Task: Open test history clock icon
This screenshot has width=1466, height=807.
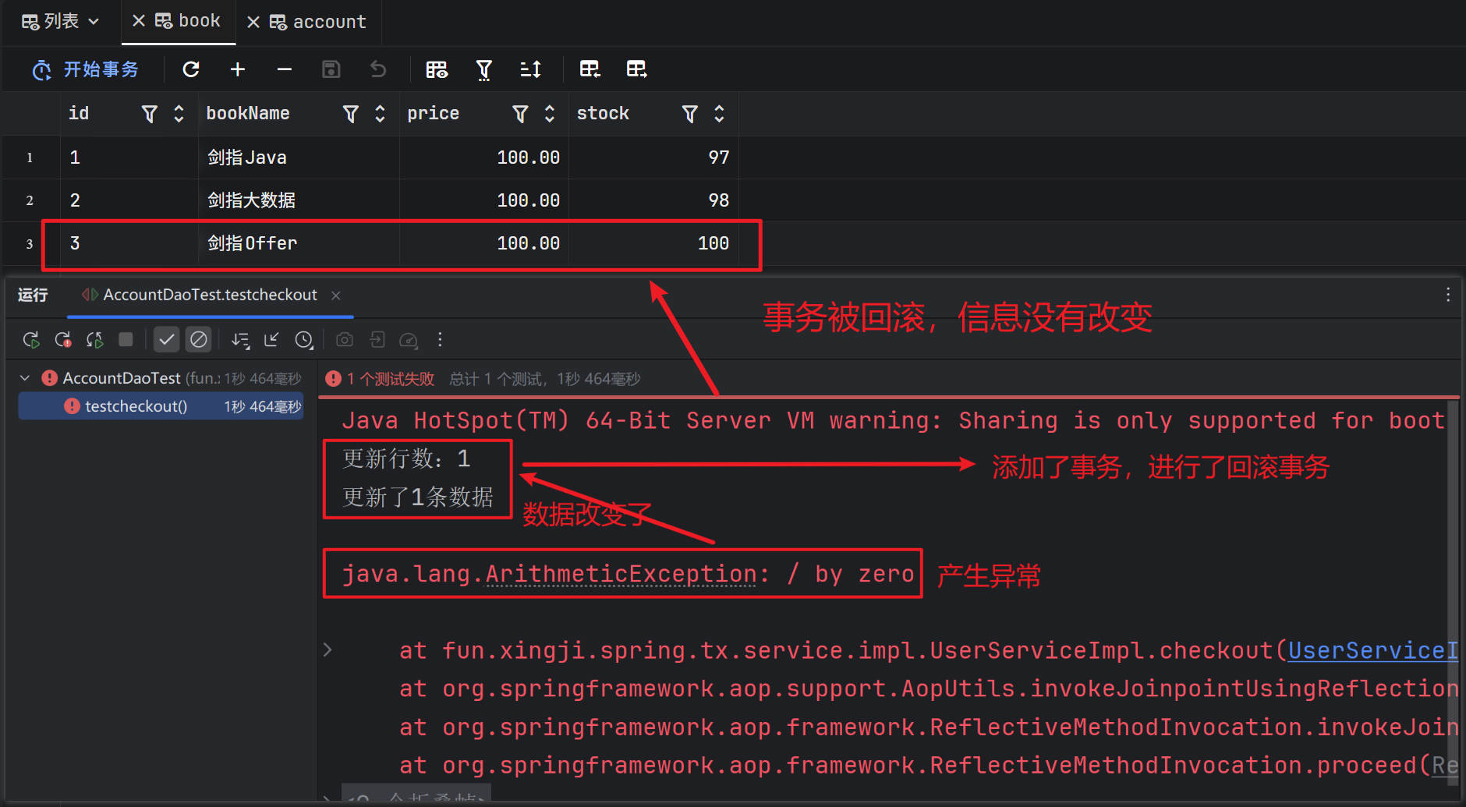Action: [304, 340]
